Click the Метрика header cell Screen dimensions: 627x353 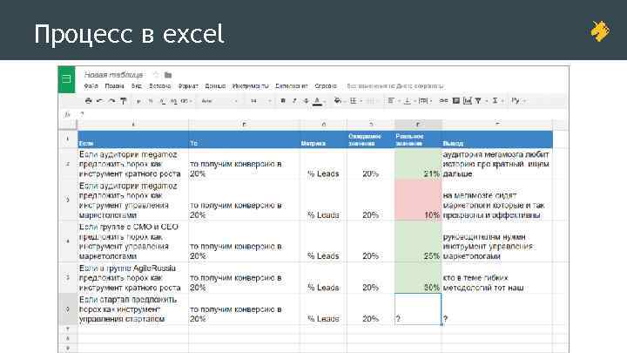(x=323, y=139)
